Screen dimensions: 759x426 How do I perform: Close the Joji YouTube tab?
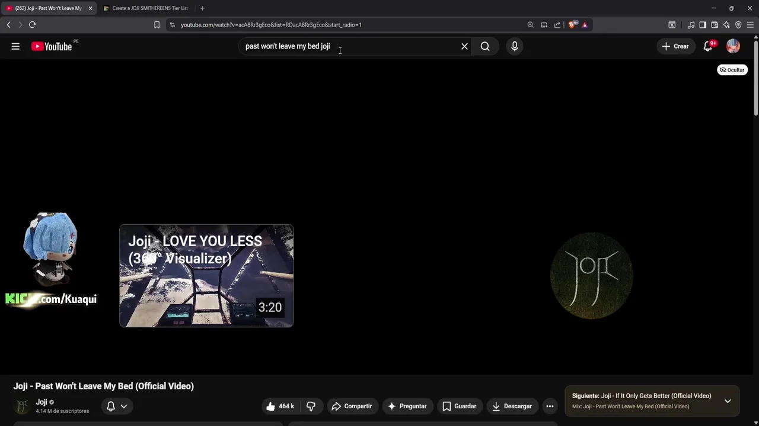coord(90,8)
